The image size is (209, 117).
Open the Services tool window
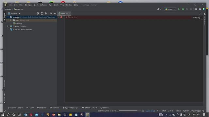(105, 108)
